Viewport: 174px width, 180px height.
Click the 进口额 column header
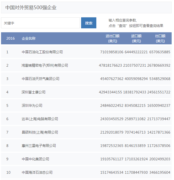click(136, 38)
